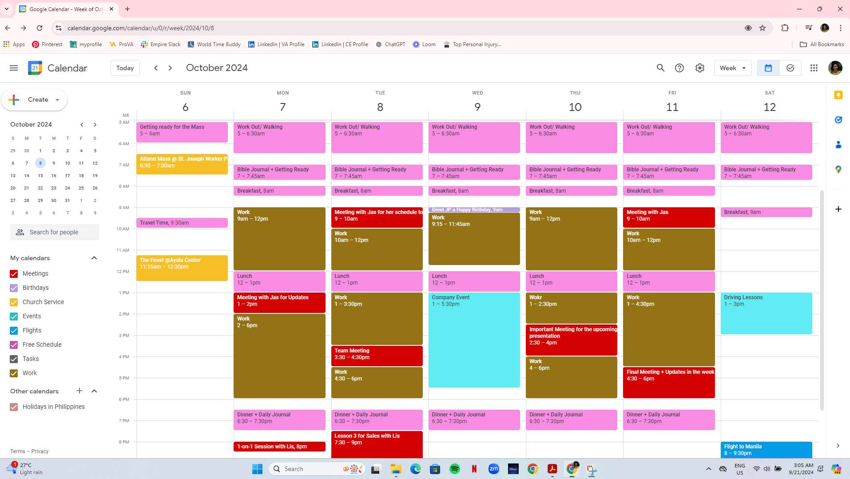Toggle the Birthdays calendar checkbox
The width and height of the screenshot is (850, 479).
coord(14,288)
